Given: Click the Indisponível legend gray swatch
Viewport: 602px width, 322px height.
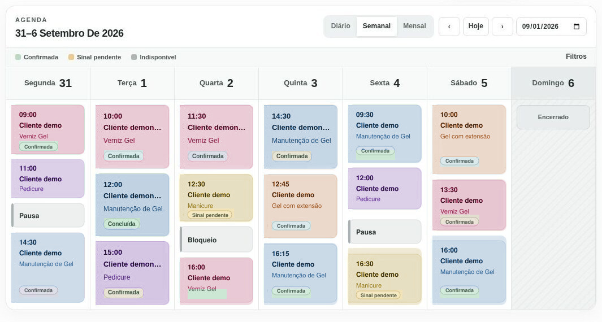Looking at the screenshot, I should (x=134, y=57).
